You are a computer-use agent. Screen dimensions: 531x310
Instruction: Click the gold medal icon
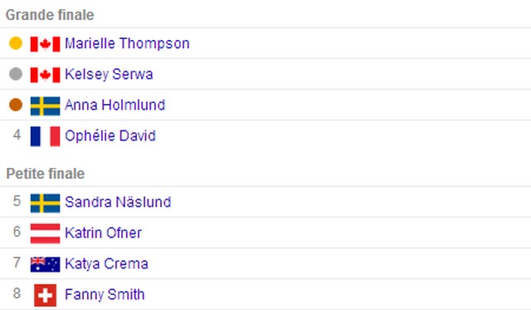(x=16, y=43)
